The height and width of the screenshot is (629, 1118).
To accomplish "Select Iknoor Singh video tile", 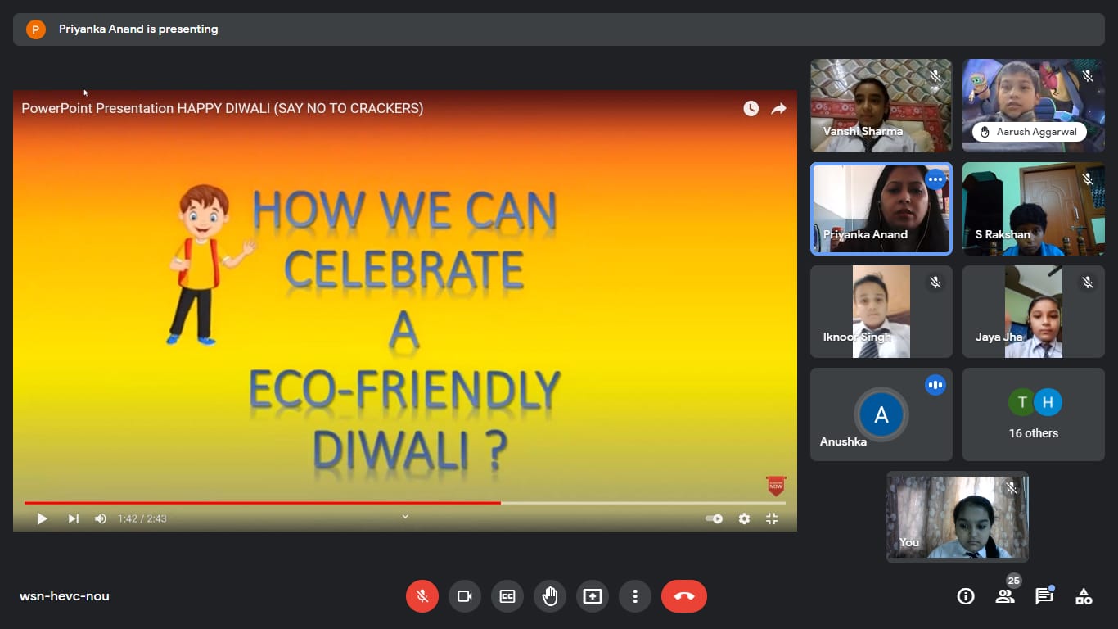I will [881, 311].
